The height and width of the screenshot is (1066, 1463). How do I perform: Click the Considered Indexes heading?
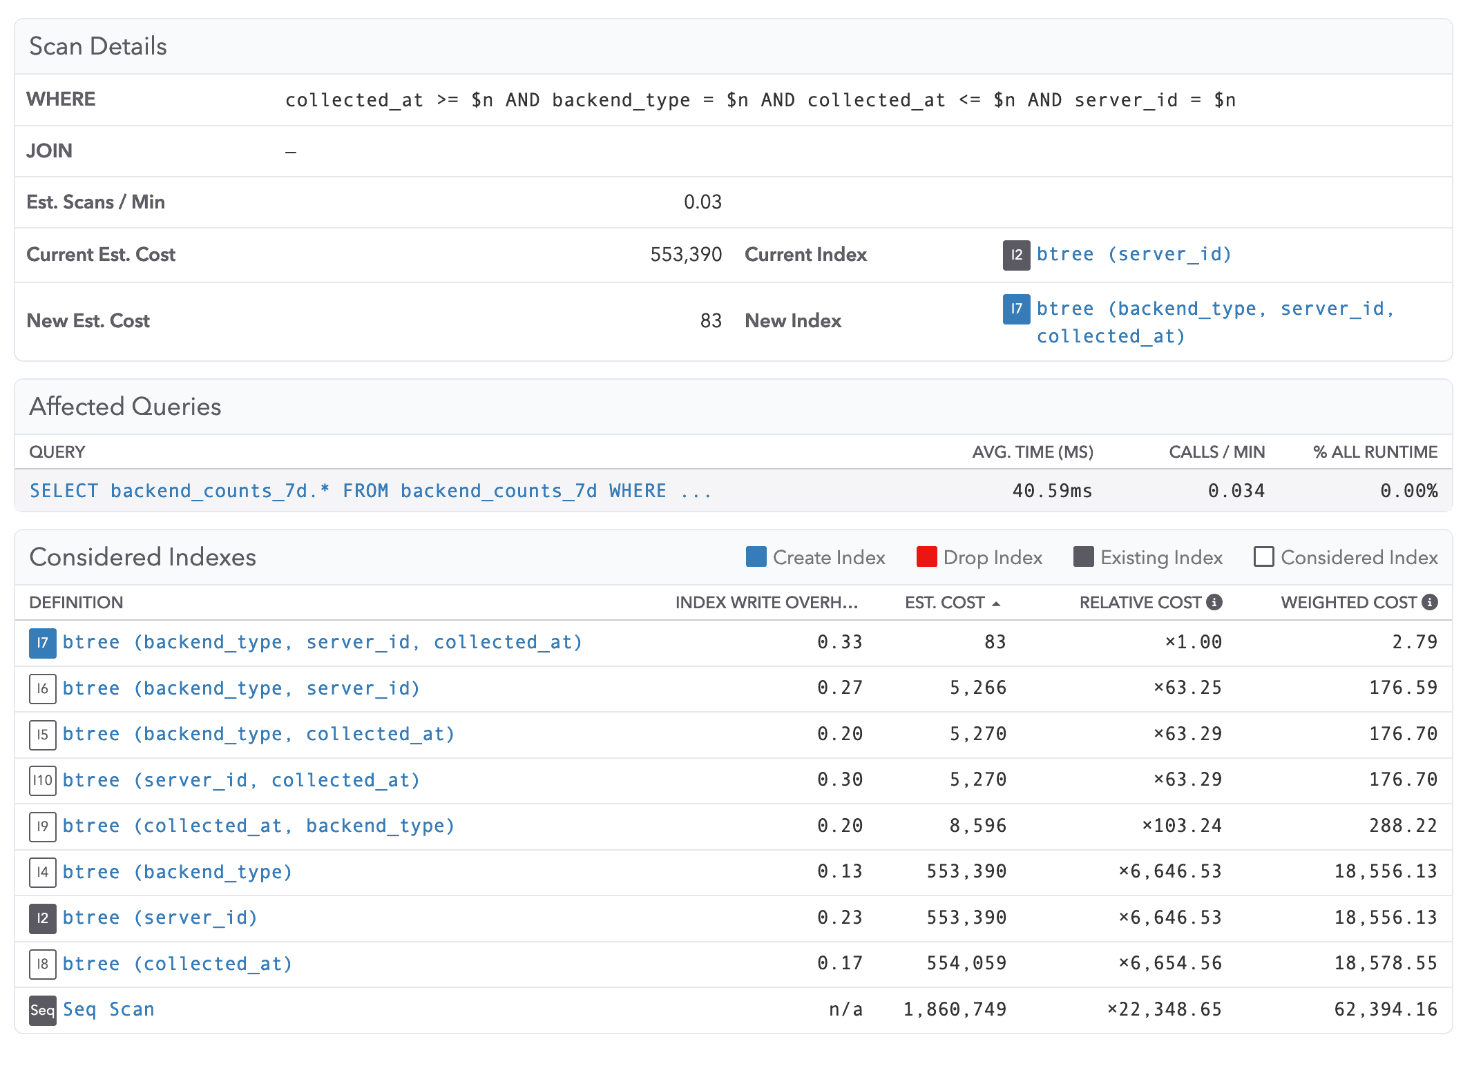(142, 557)
